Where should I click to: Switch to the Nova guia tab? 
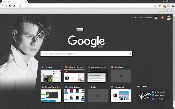click(14, 2)
